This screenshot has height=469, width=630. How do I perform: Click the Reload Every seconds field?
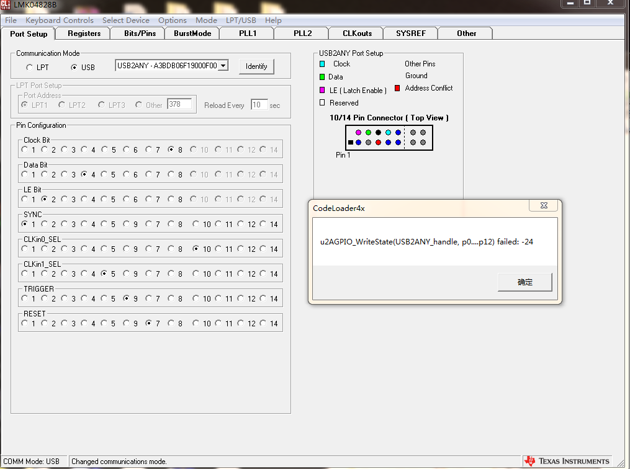[x=259, y=105]
